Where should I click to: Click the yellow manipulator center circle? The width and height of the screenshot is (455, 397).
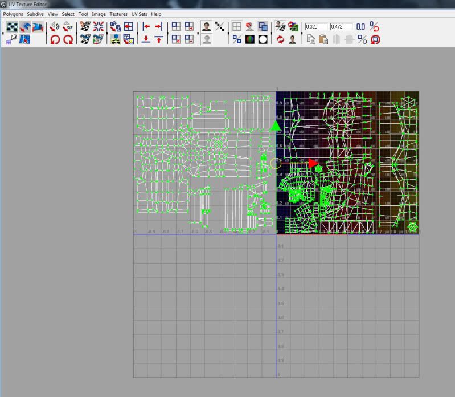click(x=276, y=163)
